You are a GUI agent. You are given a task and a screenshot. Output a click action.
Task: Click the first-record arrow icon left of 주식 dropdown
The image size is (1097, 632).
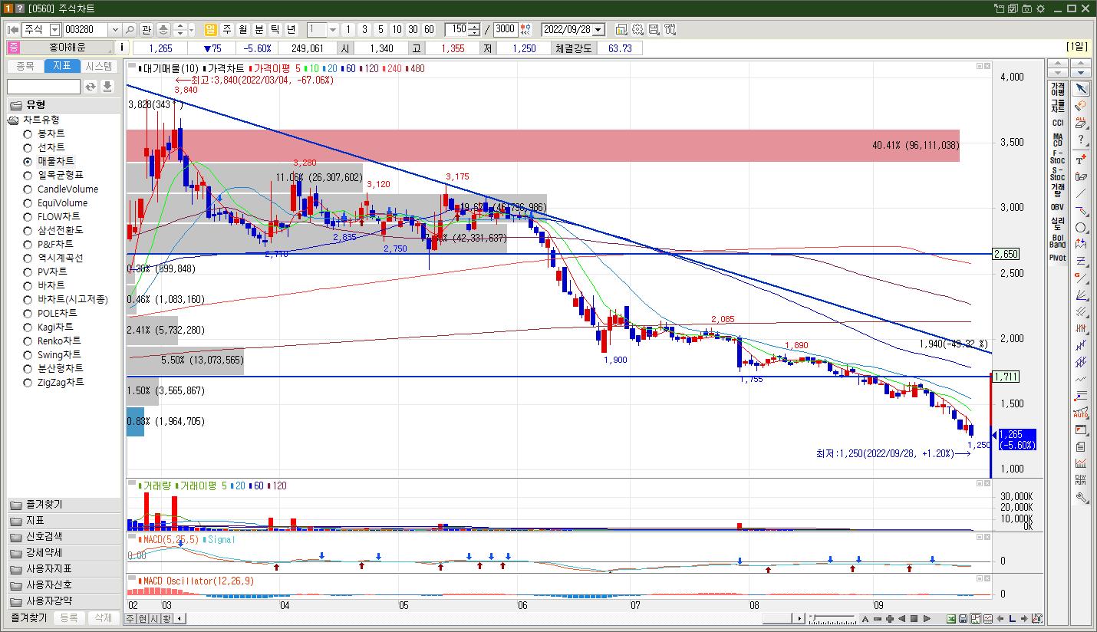click(x=12, y=29)
